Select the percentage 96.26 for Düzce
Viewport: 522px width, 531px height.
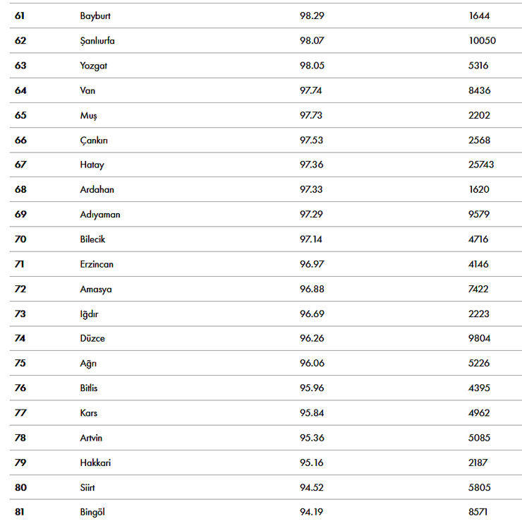coord(311,338)
